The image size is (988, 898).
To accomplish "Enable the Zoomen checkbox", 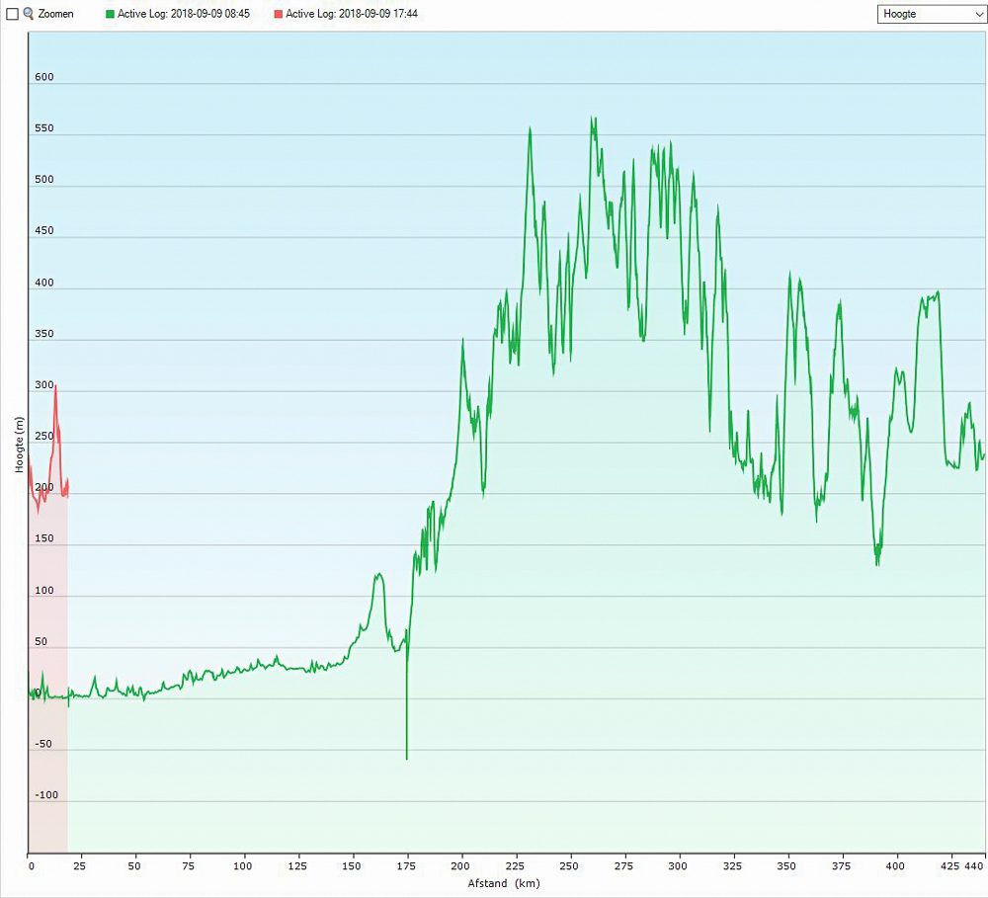I will (12, 14).
